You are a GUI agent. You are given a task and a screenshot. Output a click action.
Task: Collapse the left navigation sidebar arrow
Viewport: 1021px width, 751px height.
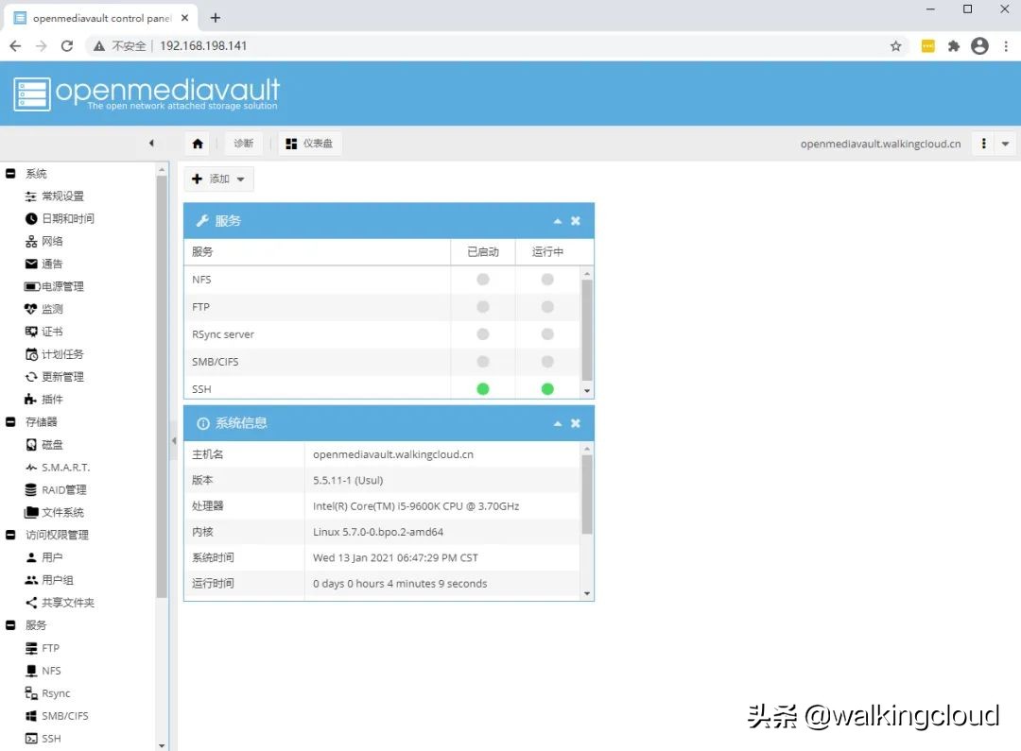(151, 144)
